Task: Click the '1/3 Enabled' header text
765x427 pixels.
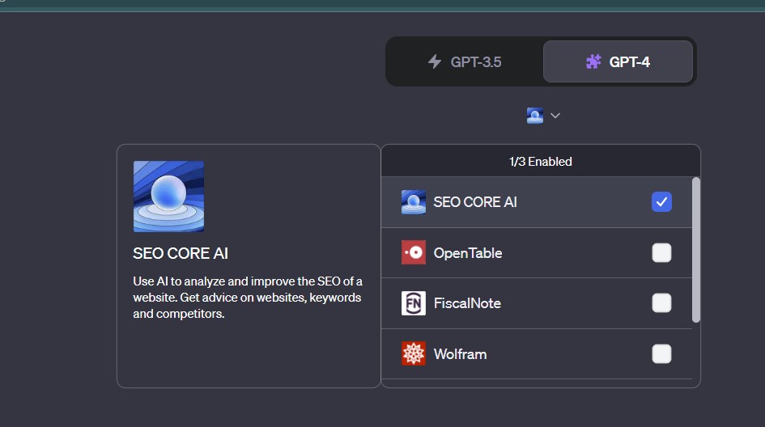Action: tap(540, 162)
